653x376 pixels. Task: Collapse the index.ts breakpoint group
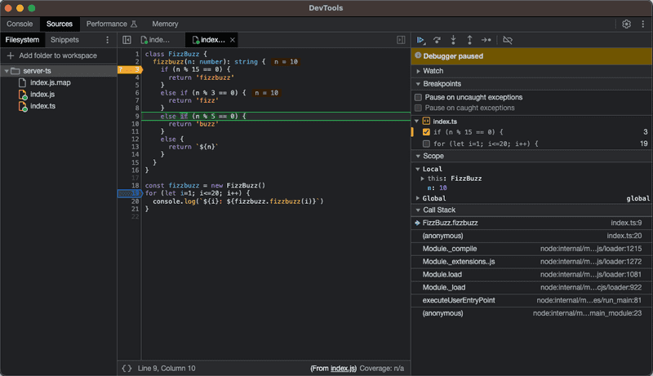[x=416, y=122]
